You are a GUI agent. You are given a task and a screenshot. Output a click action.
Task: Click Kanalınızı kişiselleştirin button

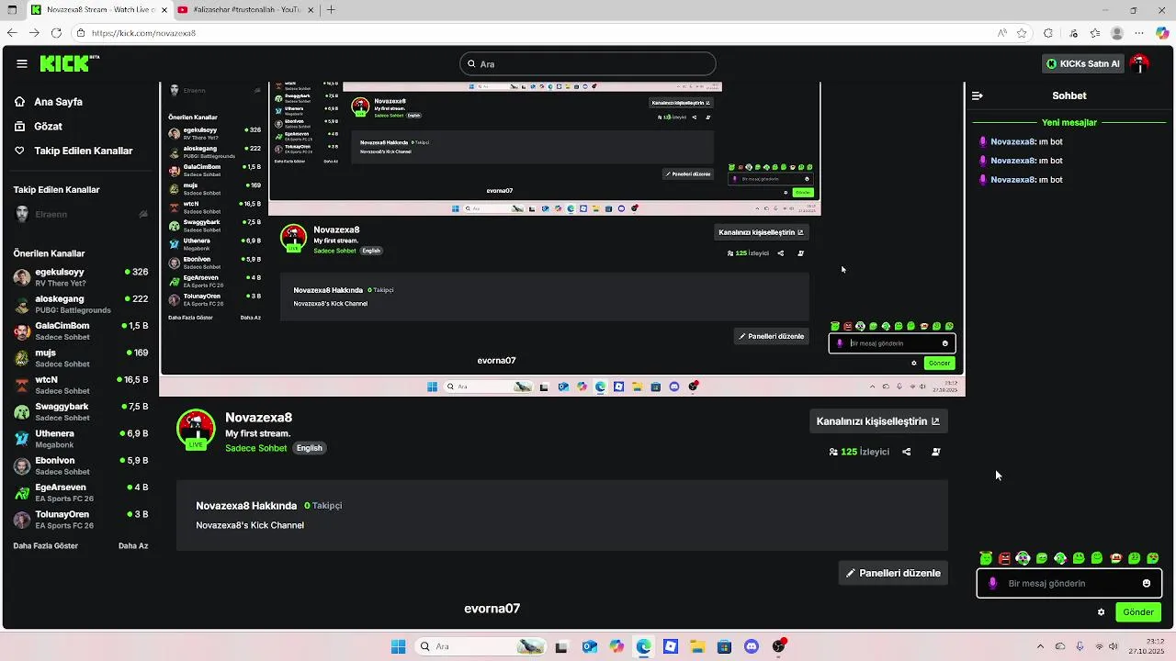877,421
